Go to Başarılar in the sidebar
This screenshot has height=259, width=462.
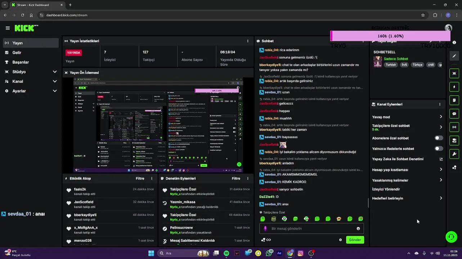31,62
